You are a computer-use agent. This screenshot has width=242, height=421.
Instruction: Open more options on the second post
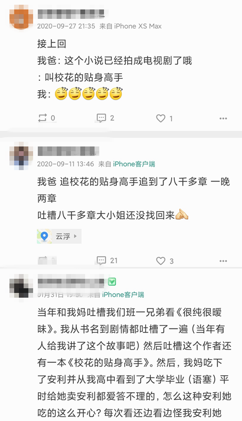(223, 261)
